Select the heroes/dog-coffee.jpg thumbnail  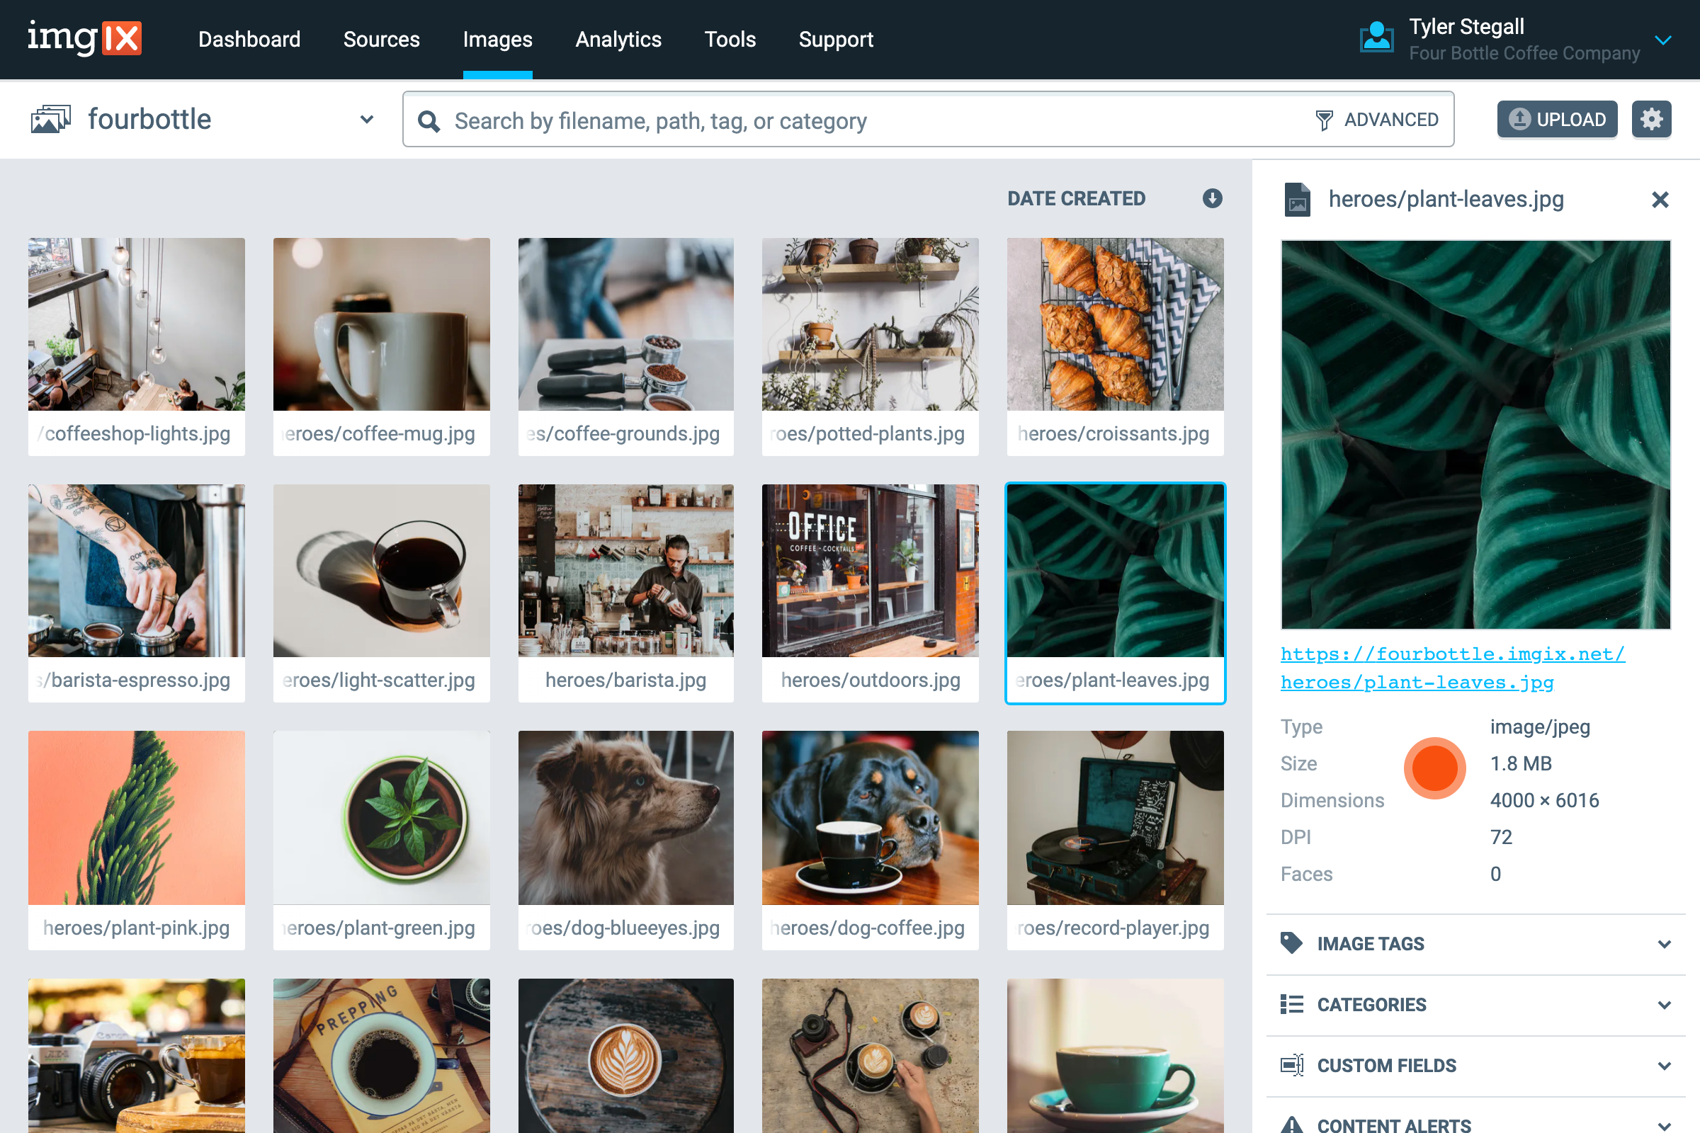point(870,817)
